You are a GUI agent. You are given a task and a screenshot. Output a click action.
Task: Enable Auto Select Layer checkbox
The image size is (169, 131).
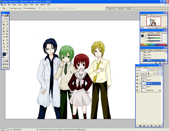10,8
